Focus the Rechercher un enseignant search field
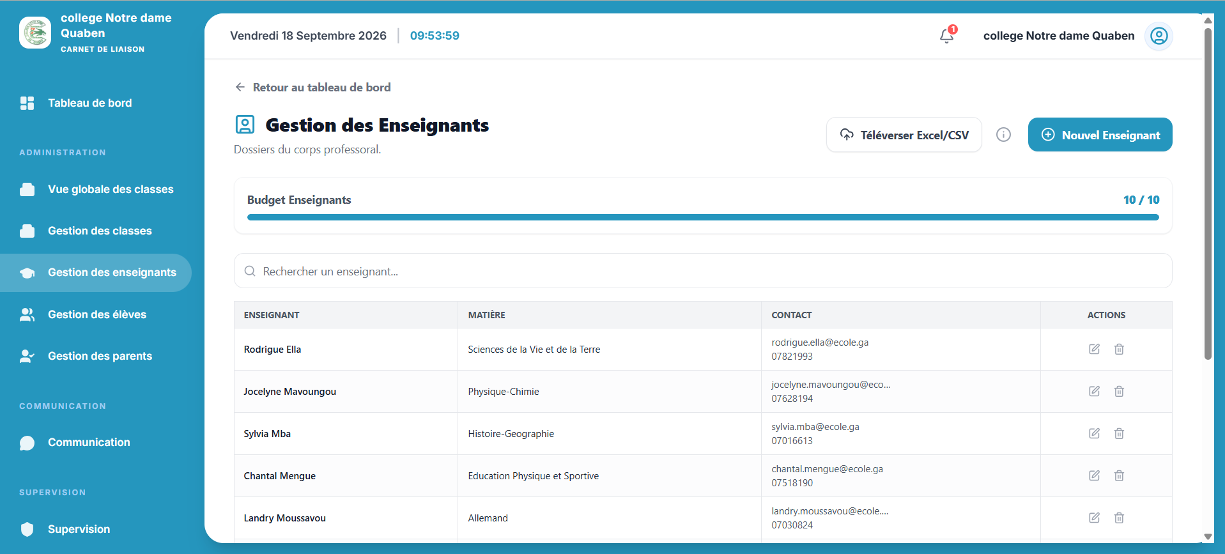1225x554 pixels. pos(703,272)
